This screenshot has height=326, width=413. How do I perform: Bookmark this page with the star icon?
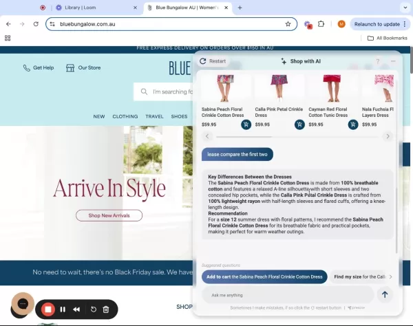[x=288, y=24]
